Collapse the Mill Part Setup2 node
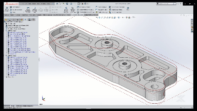 (5, 55)
